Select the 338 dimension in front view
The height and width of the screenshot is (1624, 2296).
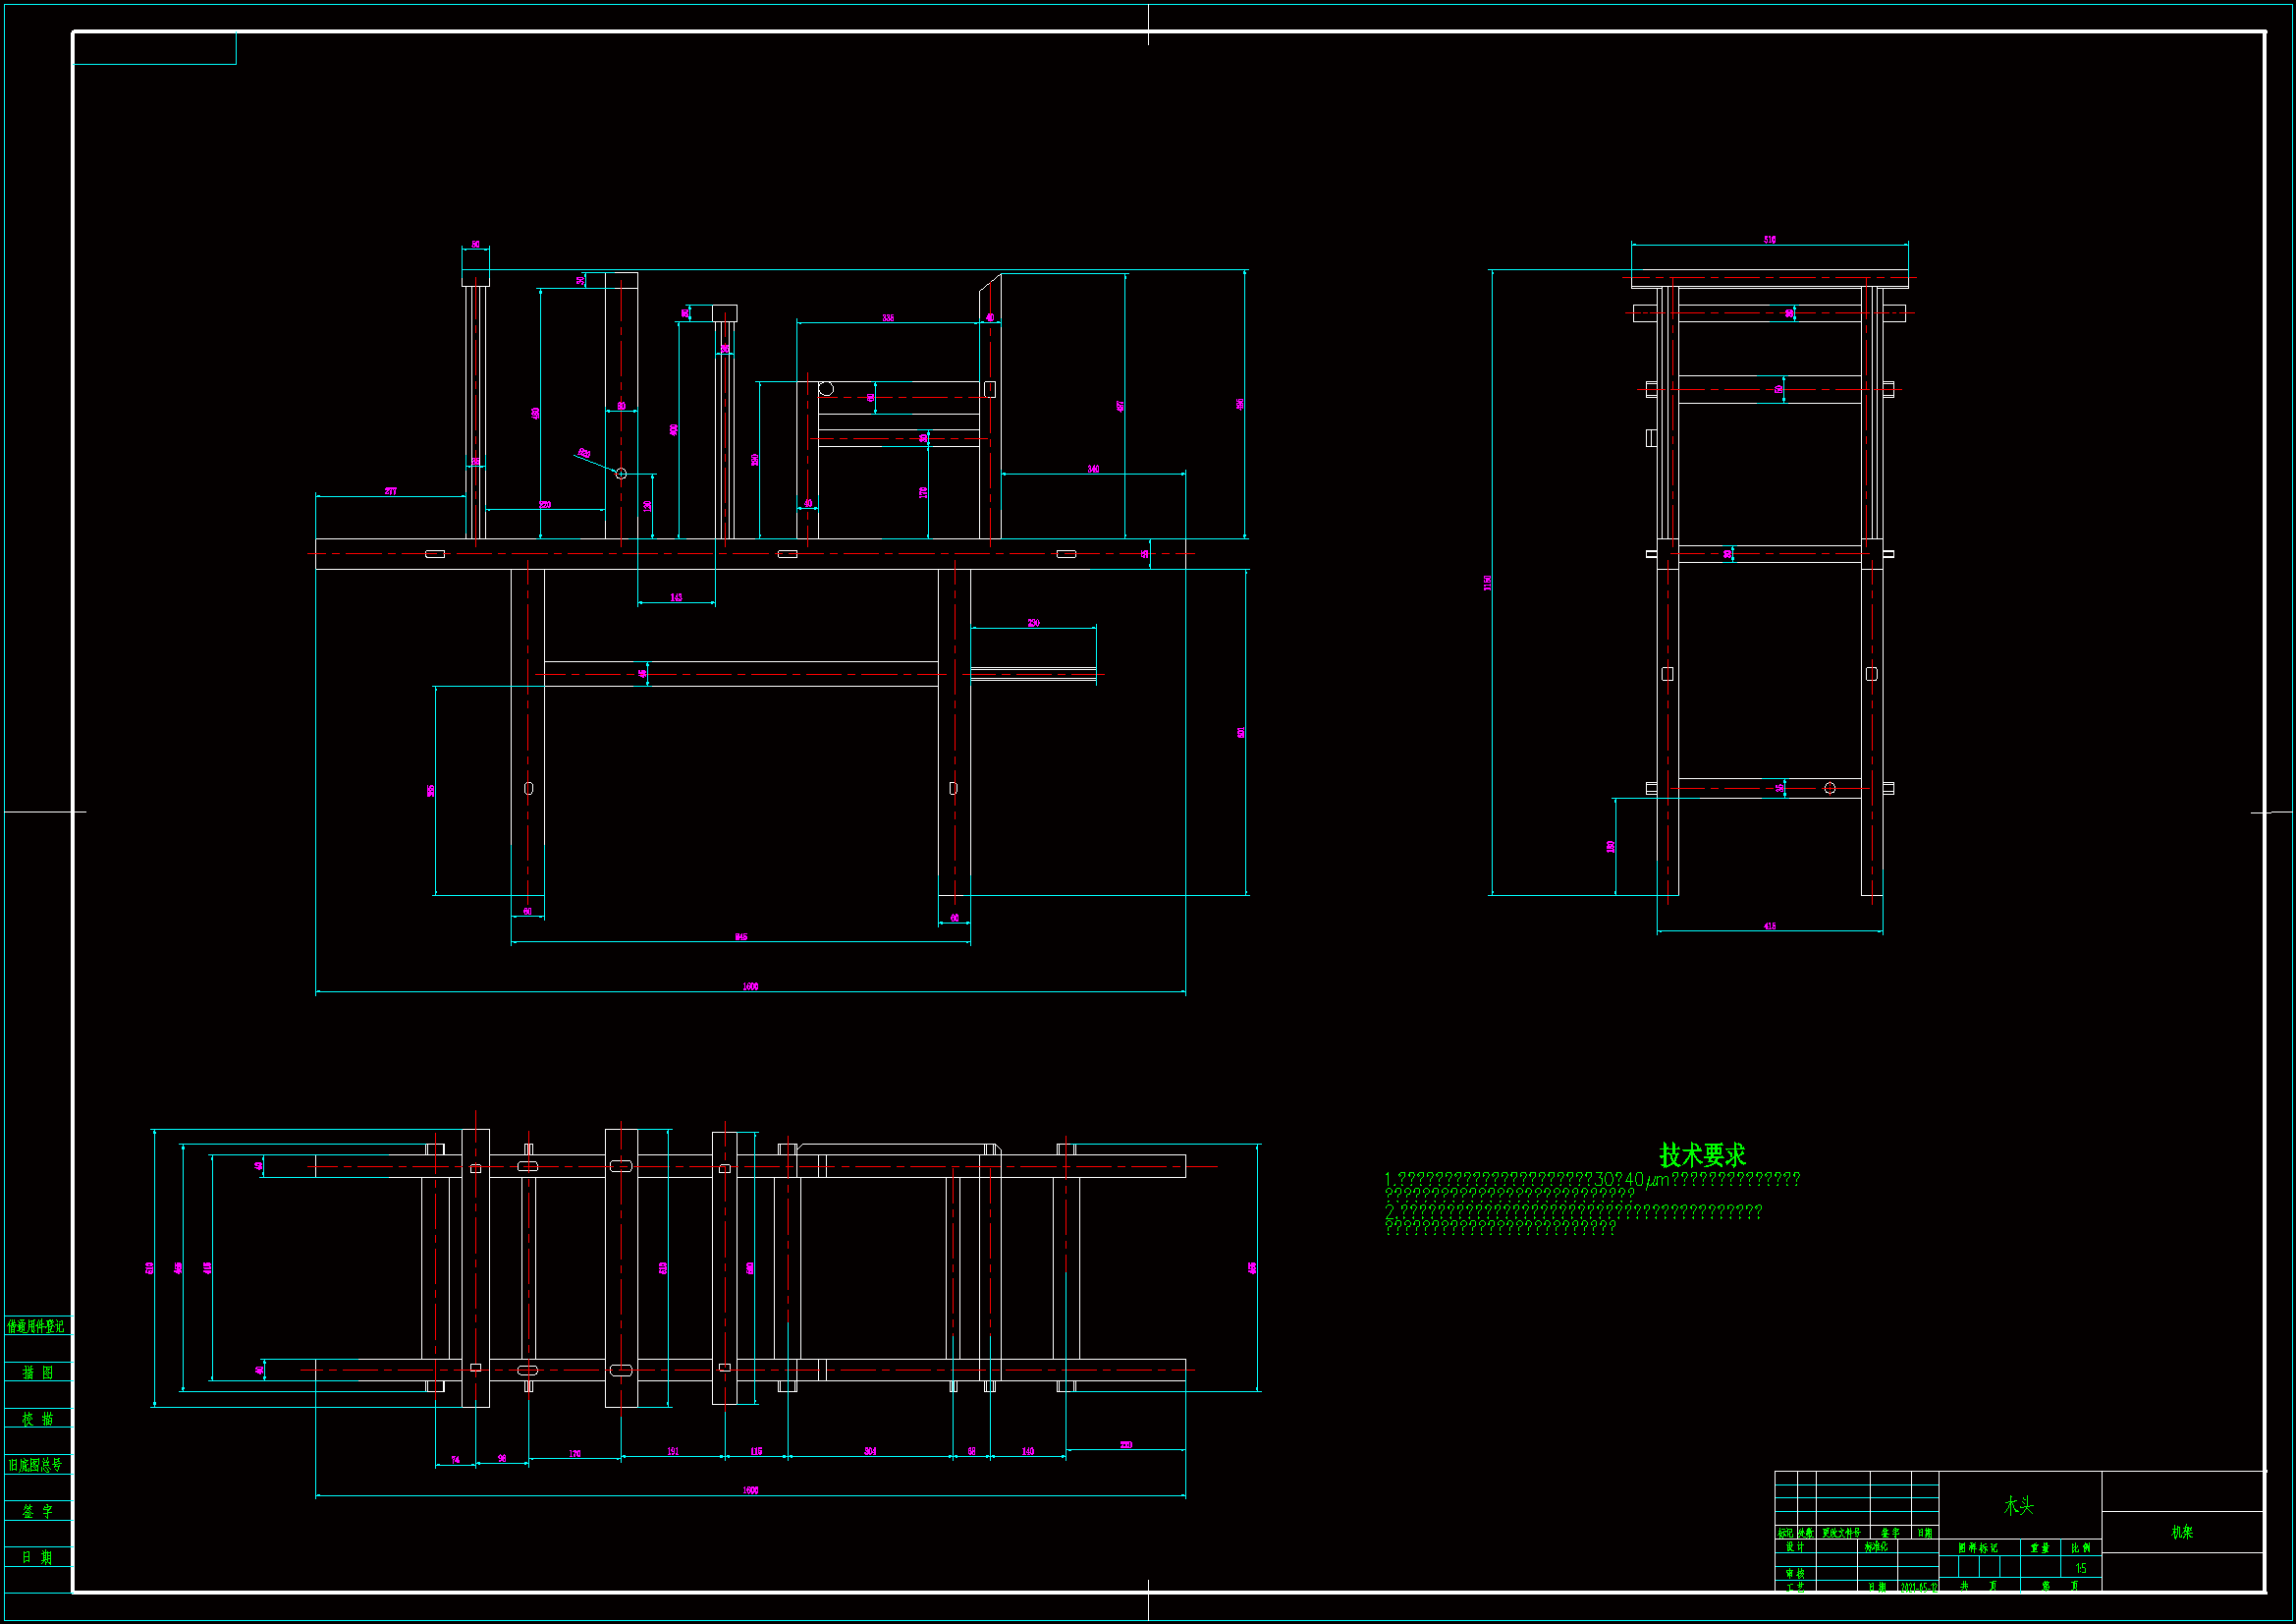click(x=888, y=318)
